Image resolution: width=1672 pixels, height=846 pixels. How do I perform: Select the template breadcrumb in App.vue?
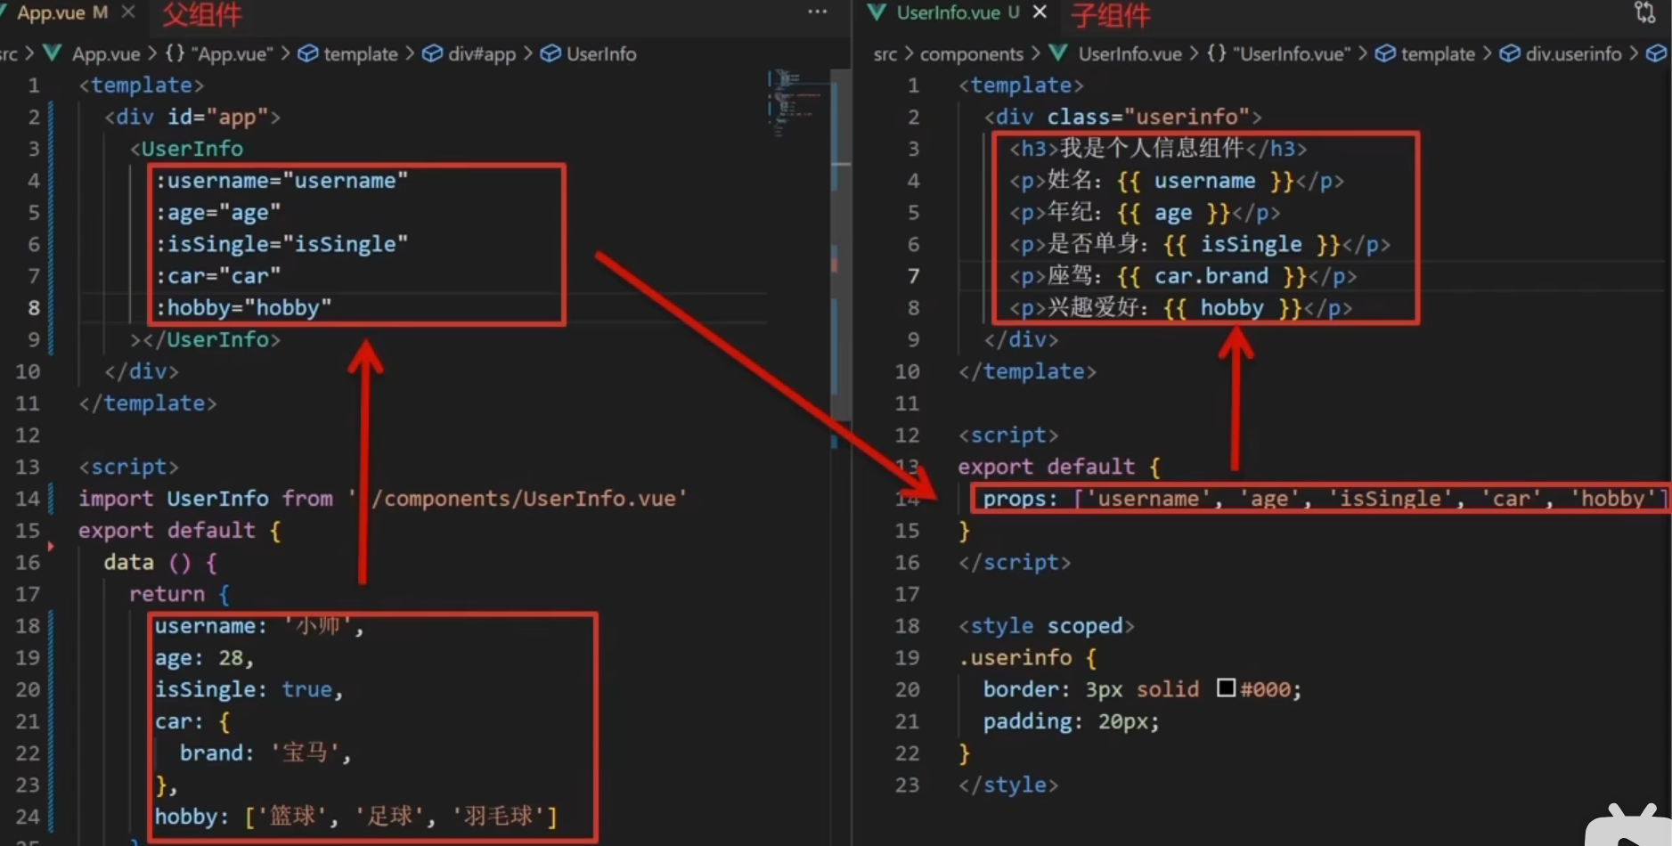pyautogui.click(x=361, y=53)
